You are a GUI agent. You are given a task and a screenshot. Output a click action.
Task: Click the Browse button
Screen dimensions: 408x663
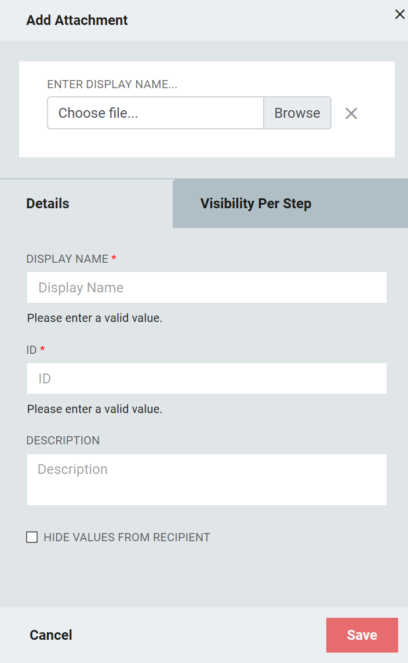point(297,113)
